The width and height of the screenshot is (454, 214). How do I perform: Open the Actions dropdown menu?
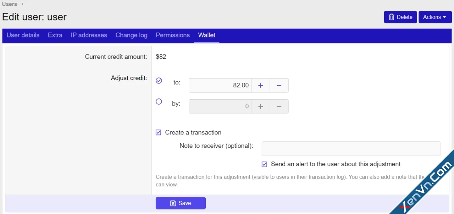click(434, 17)
